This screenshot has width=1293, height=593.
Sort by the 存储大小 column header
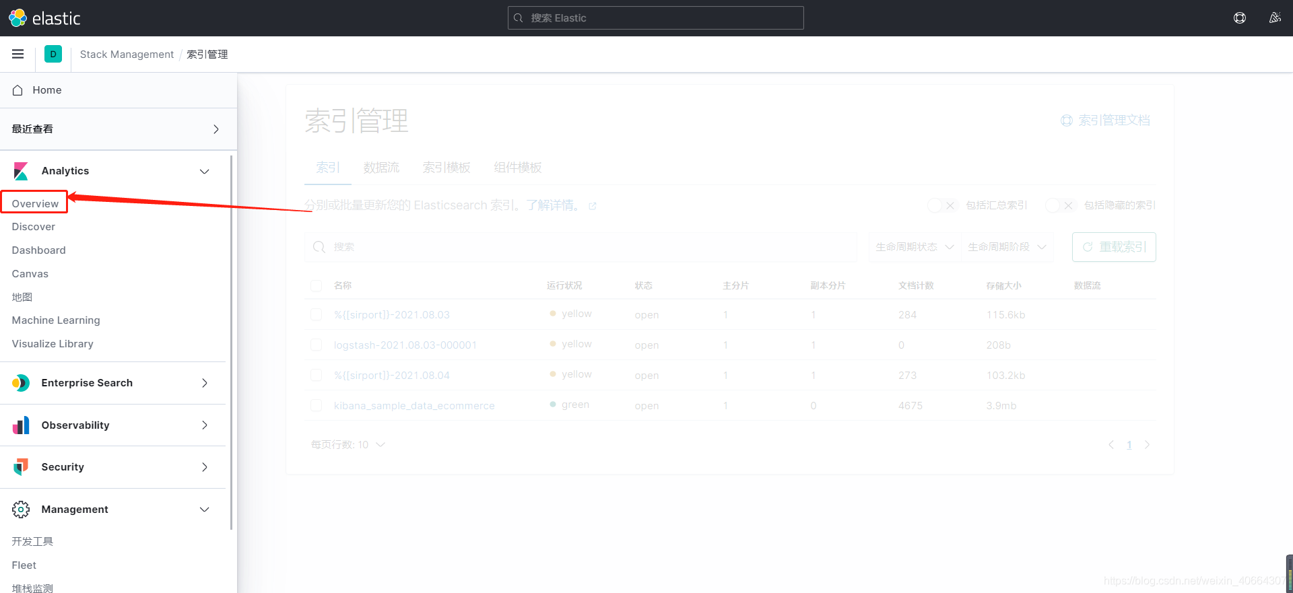[x=1003, y=285]
